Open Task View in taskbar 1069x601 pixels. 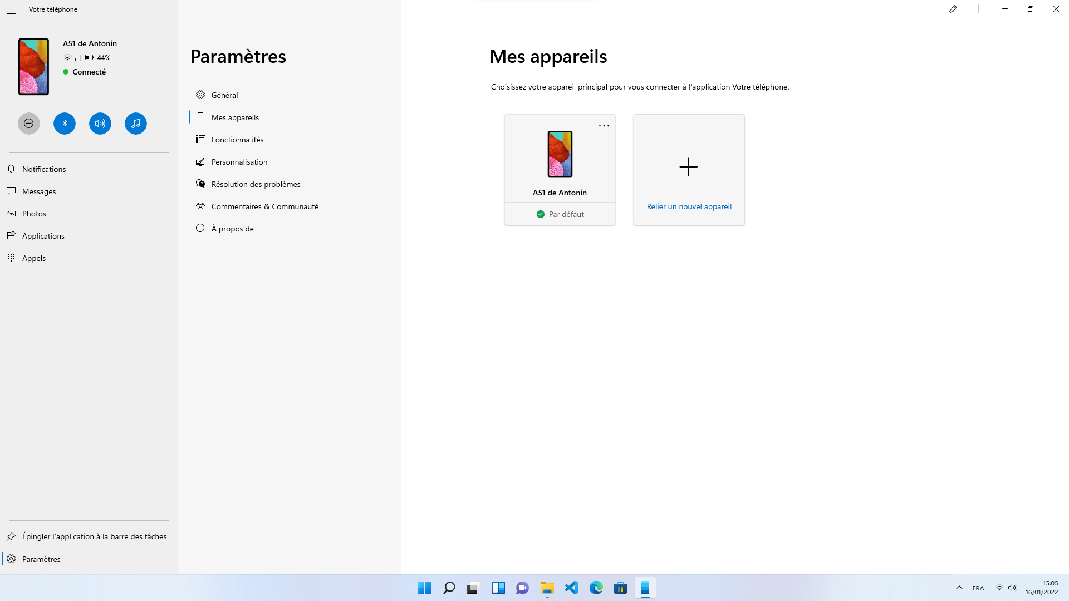(473, 588)
